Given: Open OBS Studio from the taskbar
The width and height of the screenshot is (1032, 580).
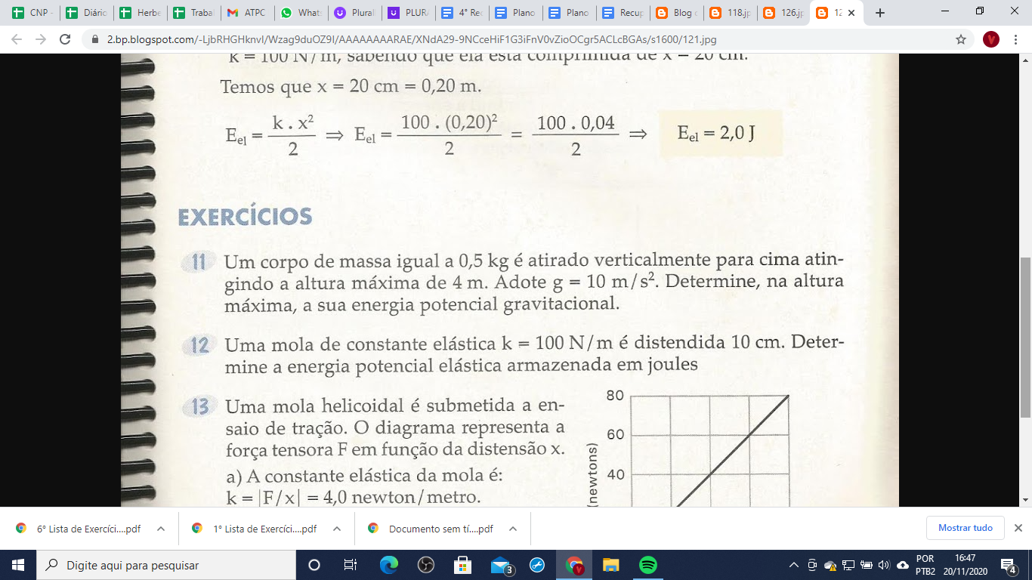Looking at the screenshot, I should click(425, 565).
